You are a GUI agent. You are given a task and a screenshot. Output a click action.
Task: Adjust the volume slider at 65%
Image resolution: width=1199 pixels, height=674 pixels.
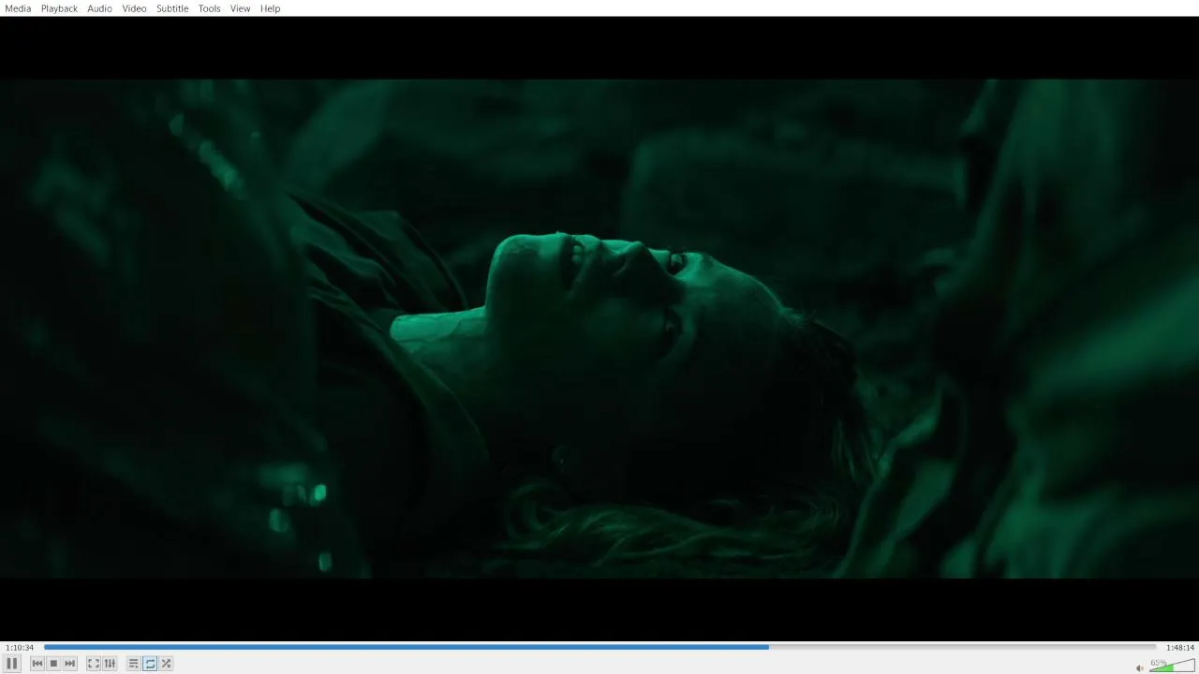tap(1172, 665)
